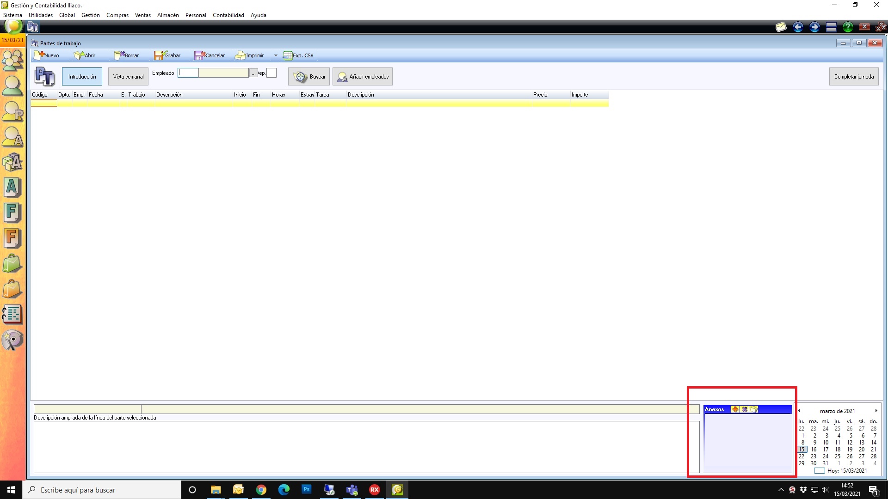Open the person with A sidebar icon

tap(12, 137)
